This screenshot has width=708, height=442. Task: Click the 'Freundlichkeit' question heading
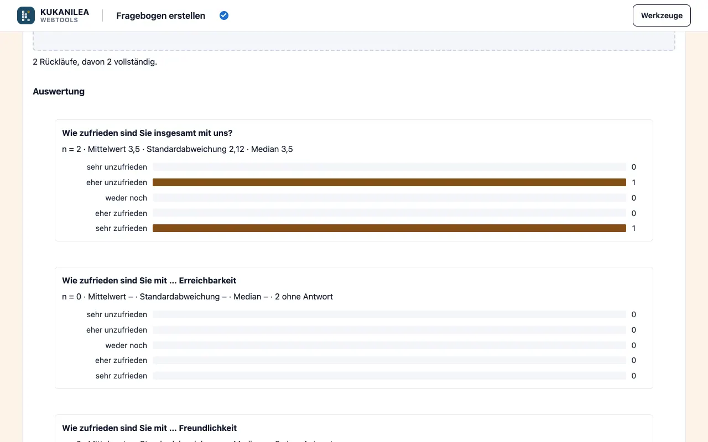149,428
